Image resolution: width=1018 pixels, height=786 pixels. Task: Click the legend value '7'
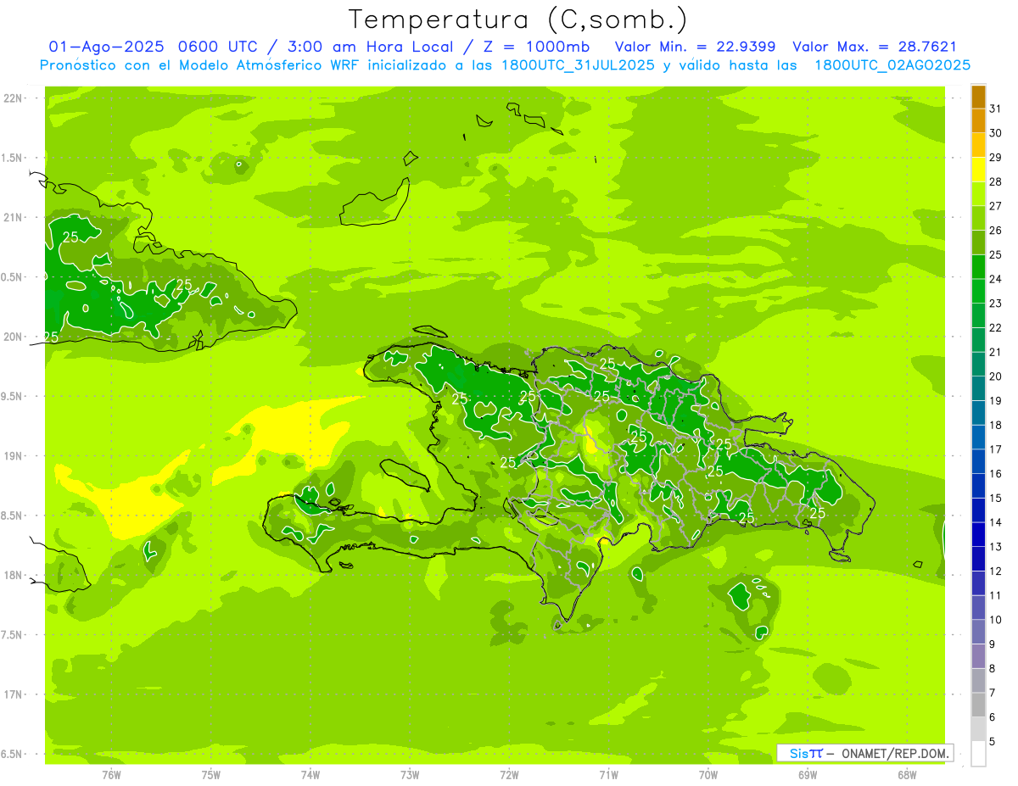click(x=993, y=694)
